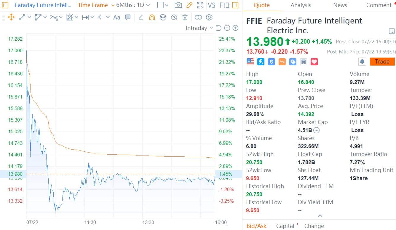Take a chart screenshot with camera icon

coord(178,5)
